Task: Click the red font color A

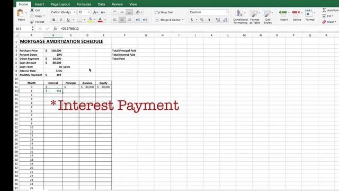Action: tap(100, 20)
